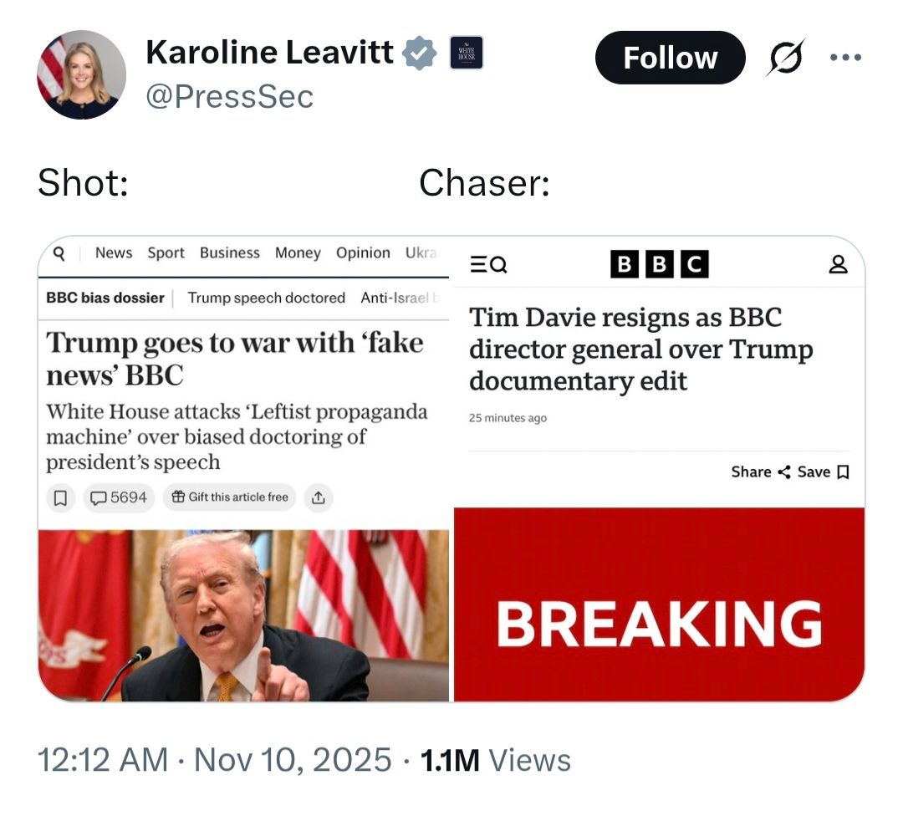Open the three-dot more options menu
Image resolution: width=903 pixels, height=816 pixels.
845,57
